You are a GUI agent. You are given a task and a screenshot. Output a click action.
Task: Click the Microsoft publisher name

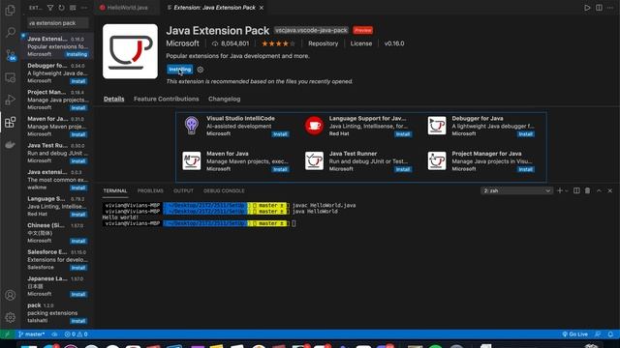click(183, 43)
